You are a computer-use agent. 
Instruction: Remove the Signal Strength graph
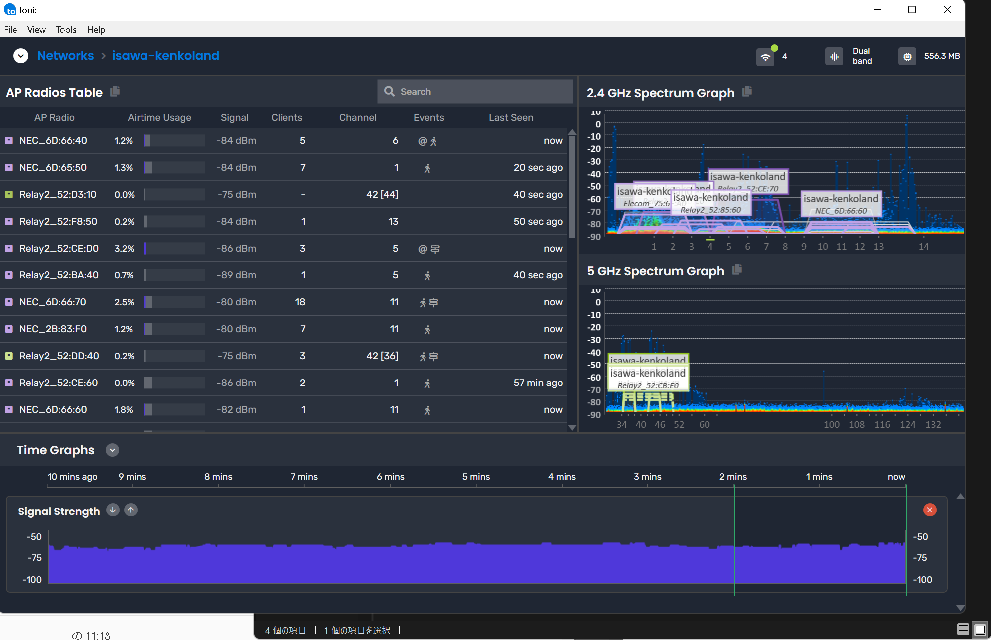point(929,510)
